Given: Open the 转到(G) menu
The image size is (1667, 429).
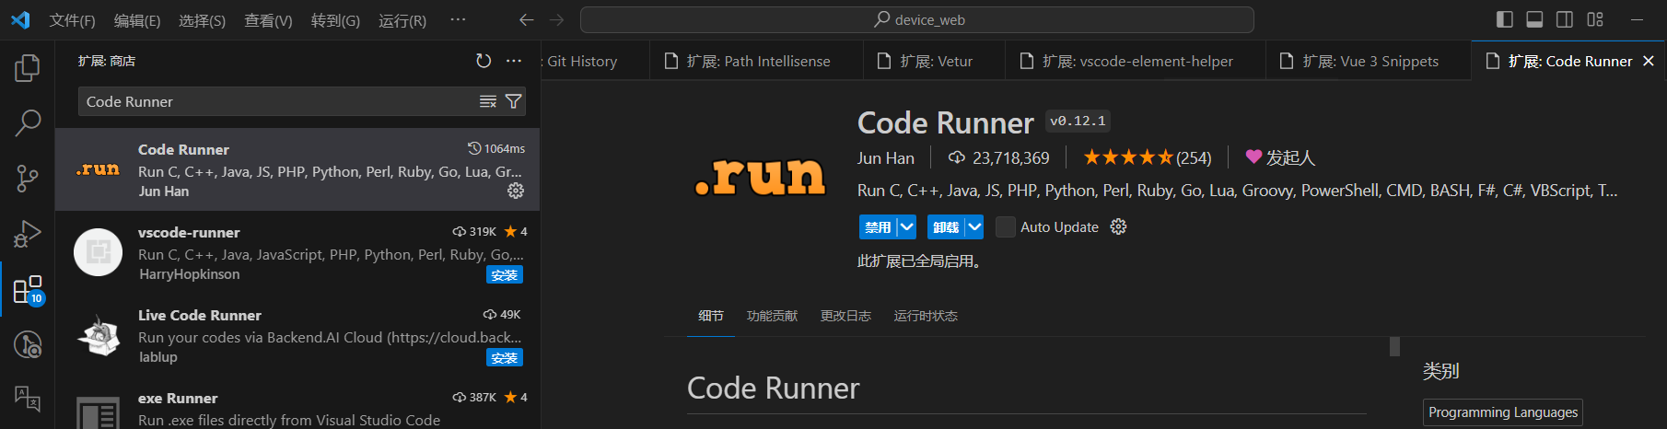Looking at the screenshot, I should 335,20.
